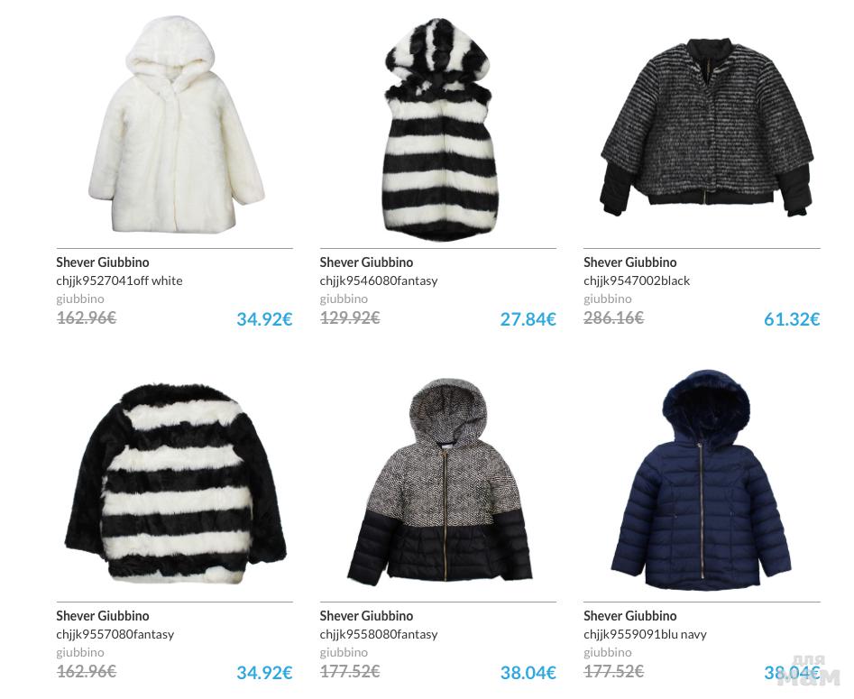
Task: Select product code chjjk9527041off white
Action: point(119,281)
